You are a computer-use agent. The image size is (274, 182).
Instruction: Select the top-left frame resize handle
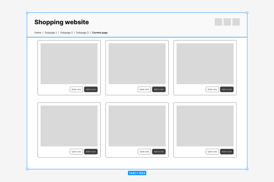coord(28,13)
